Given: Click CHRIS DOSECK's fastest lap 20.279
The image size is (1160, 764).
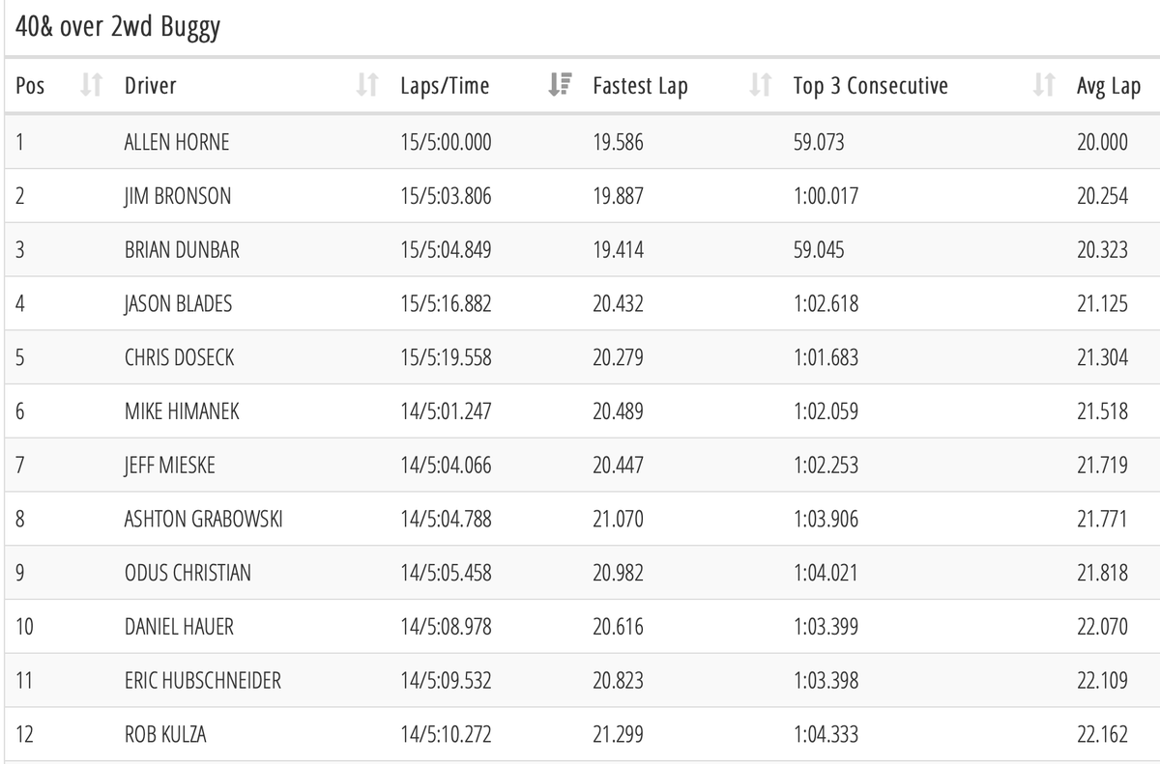Looking at the screenshot, I should pos(618,358).
